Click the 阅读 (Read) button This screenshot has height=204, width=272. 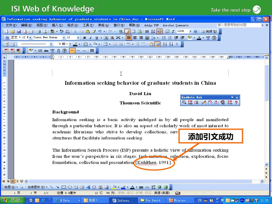point(209,31)
